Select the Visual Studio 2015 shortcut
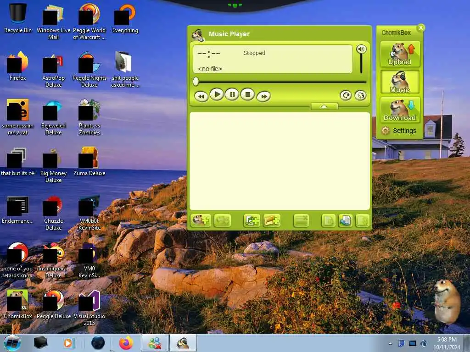 pos(90,307)
